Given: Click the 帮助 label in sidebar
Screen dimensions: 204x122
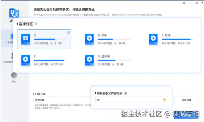Looking at the screenshot, I should click(x=14, y=81).
